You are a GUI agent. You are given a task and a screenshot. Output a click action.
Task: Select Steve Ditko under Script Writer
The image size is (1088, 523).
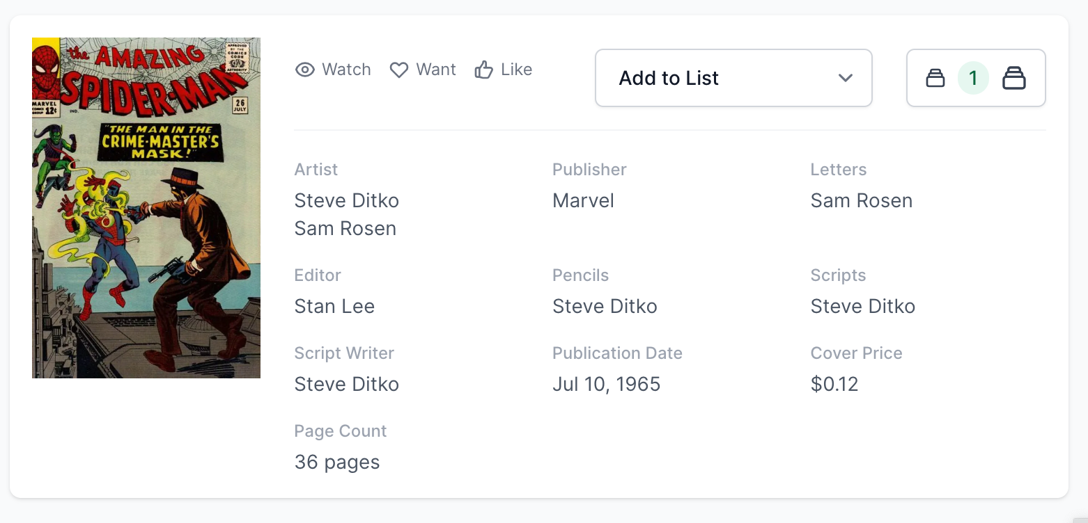(346, 384)
